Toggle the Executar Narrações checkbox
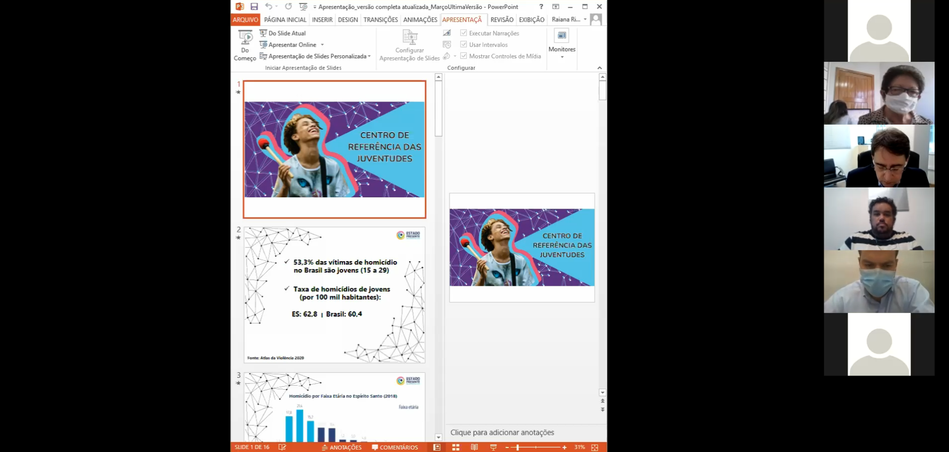This screenshot has height=452, width=949. (463, 33)
